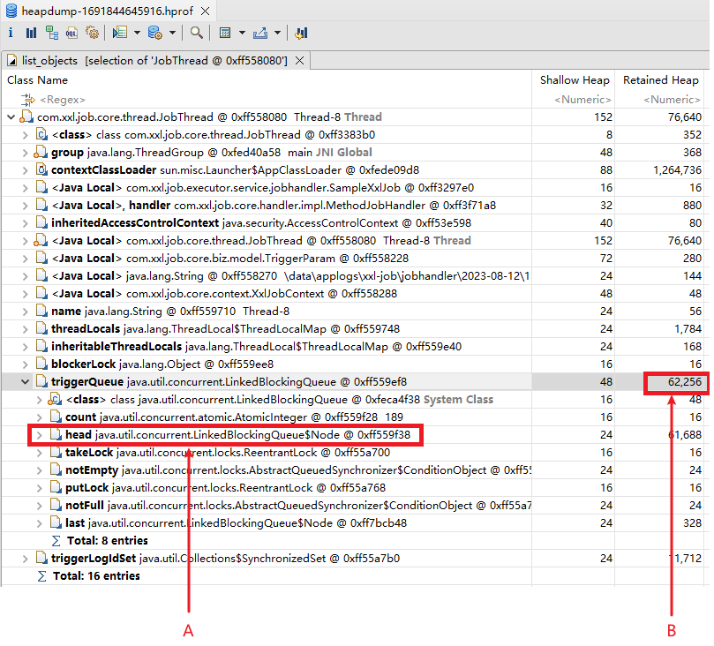Open the Overview info icon

(x=11, y=34)
